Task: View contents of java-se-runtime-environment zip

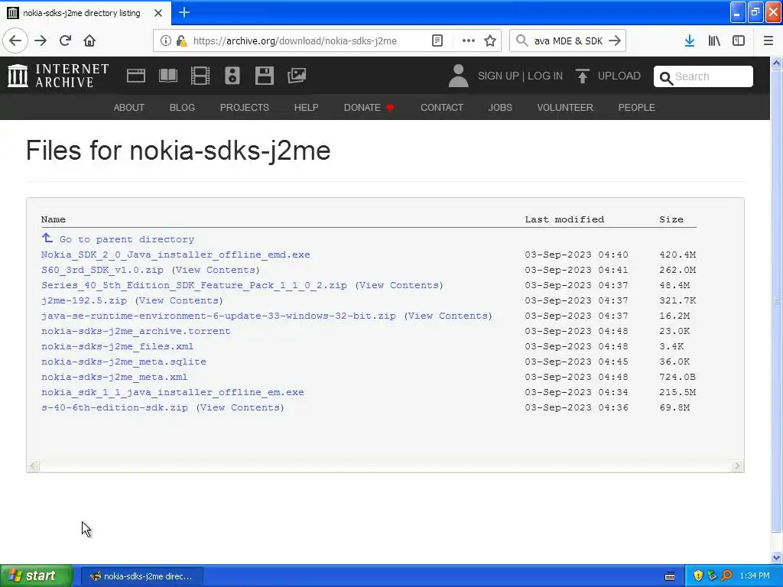Action: tap(448, 316)
